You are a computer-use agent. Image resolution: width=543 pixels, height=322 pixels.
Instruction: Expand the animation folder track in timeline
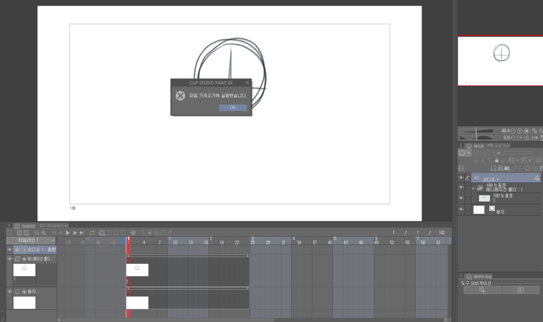pyautogui.click(x=24, y=259)
